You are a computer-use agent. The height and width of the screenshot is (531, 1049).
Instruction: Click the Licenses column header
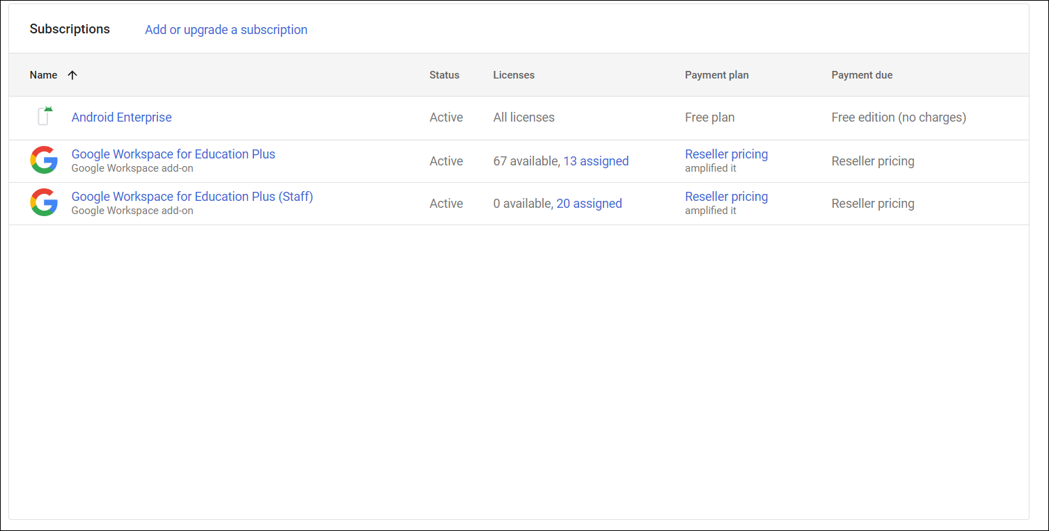point(514,75)
